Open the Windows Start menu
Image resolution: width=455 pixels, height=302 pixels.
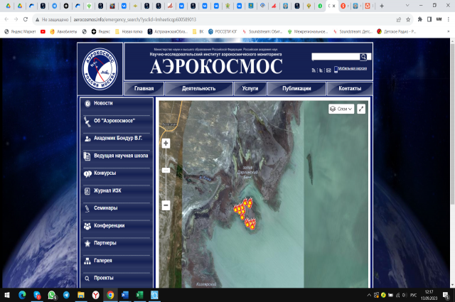7,295
